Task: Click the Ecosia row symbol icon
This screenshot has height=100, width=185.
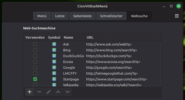Action: tap(54, 62)
